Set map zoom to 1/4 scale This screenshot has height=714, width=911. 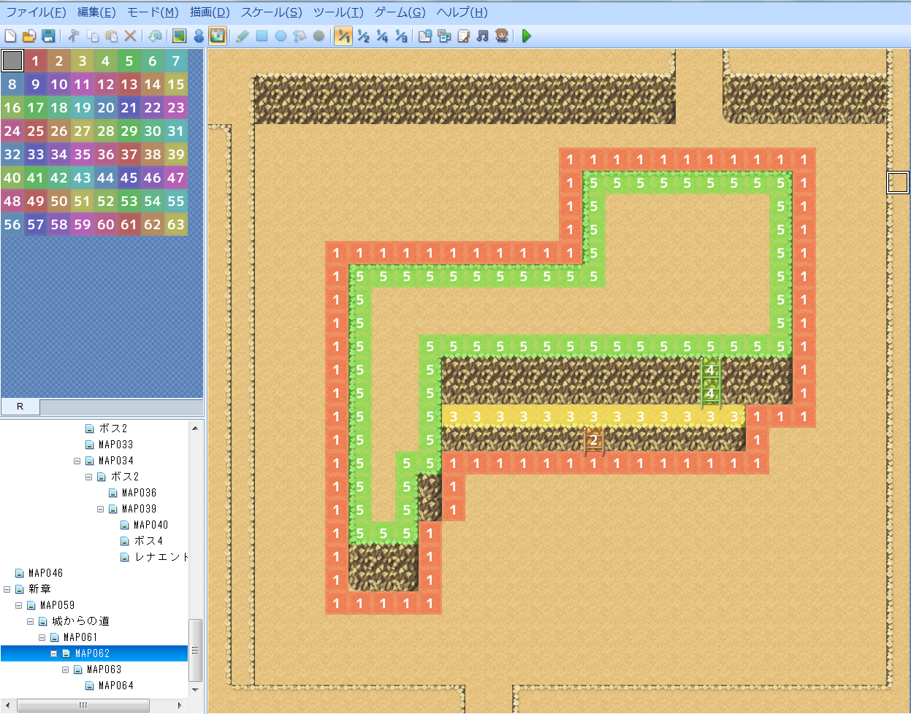point(382,36)
